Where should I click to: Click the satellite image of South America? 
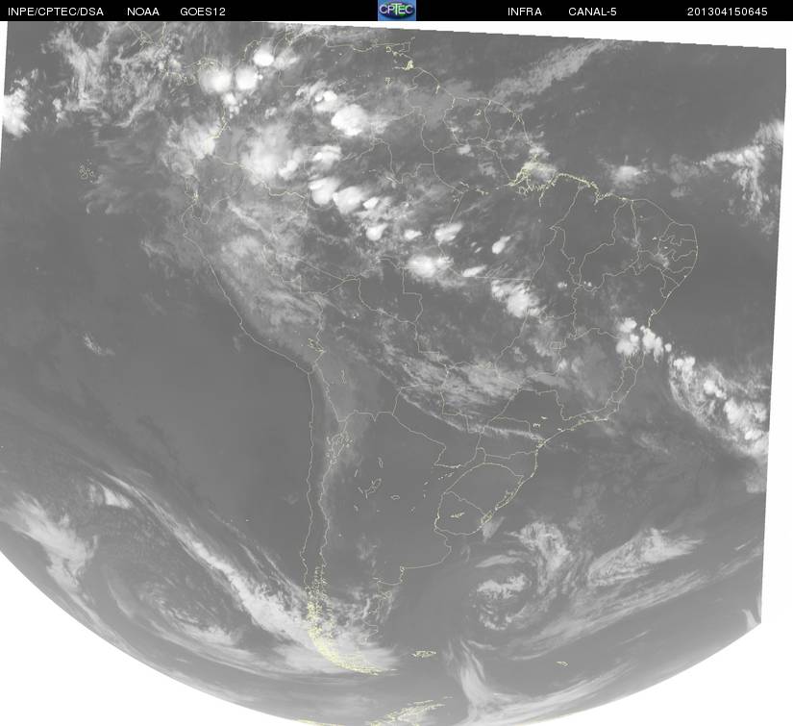[x=396, y=373]
